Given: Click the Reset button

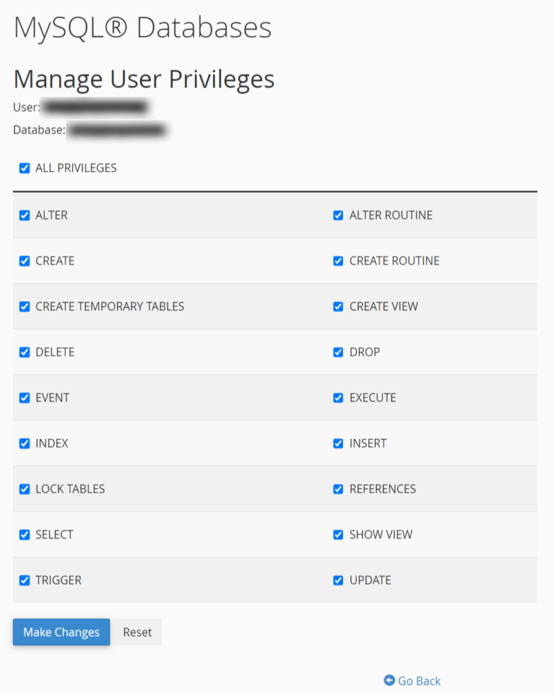Looking at the screenshot, I should pyautogui.click(x=137, y=632).
